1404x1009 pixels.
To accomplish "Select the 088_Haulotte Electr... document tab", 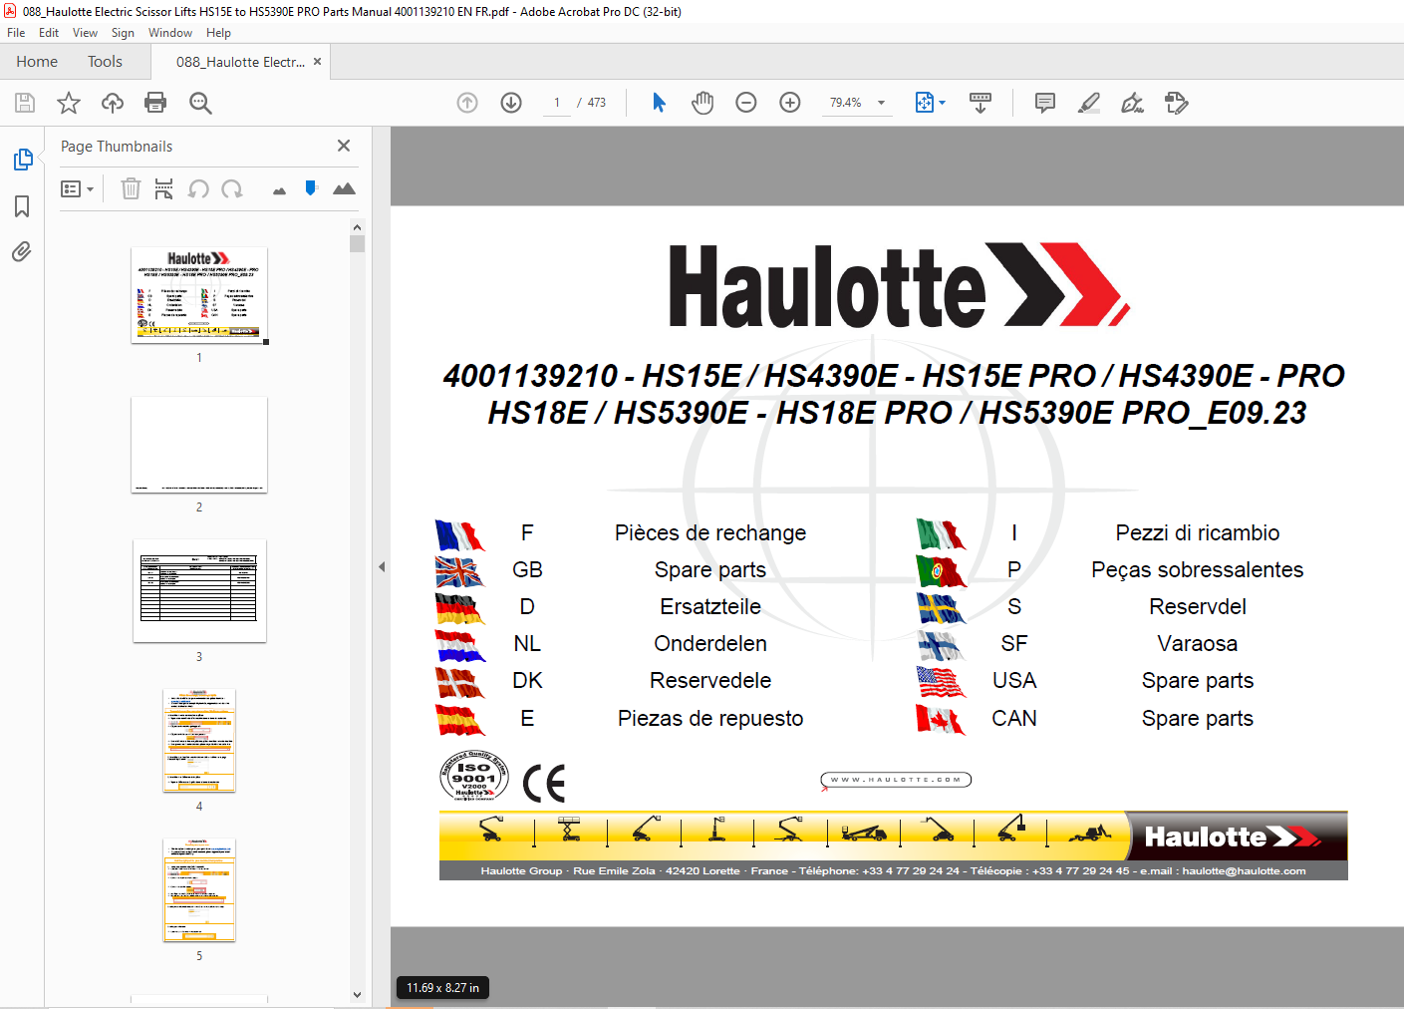I will click(240, 62).
